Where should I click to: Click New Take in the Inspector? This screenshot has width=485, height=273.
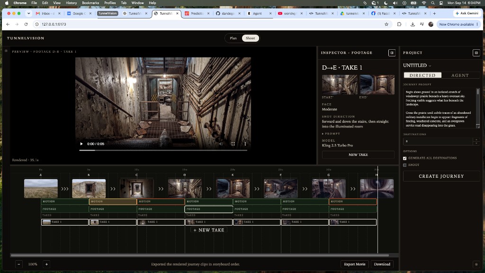pos(358,155)
